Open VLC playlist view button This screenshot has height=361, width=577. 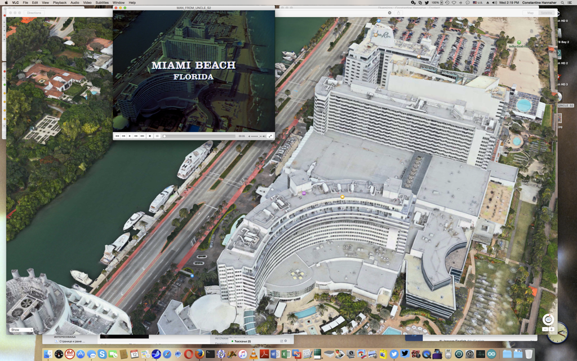pyautogui.click(x=157, y=136)
